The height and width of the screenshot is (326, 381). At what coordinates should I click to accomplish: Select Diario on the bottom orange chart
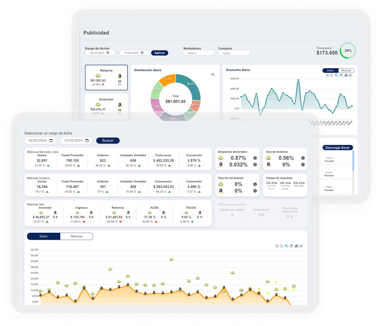coord(43,236)
